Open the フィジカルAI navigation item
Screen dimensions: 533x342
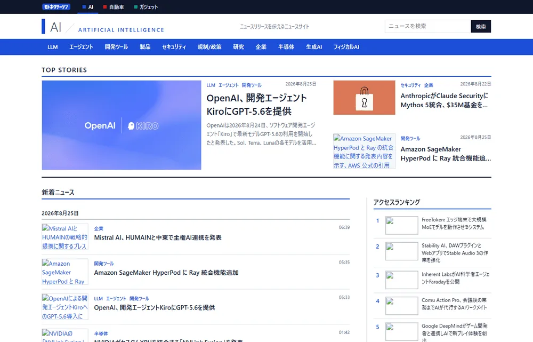tap(346, 47)
